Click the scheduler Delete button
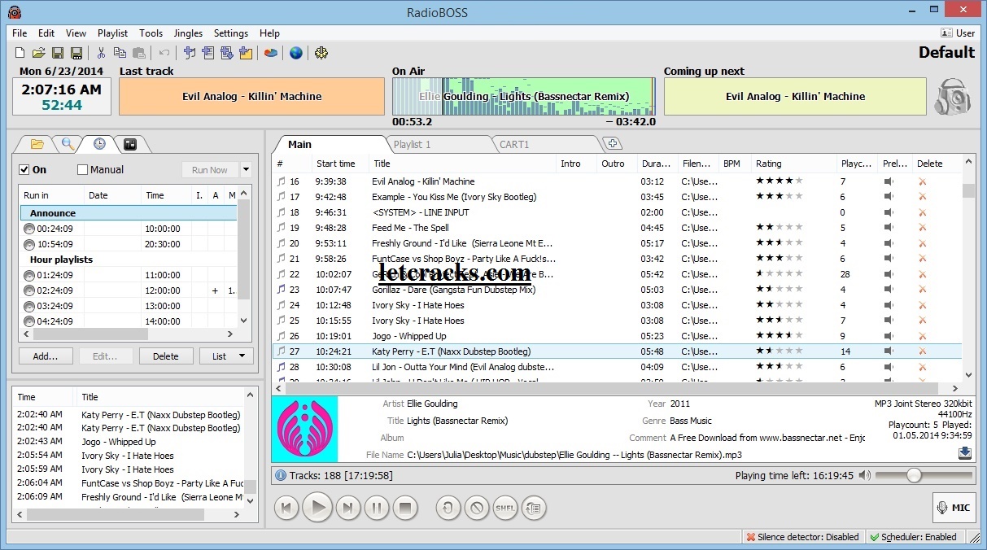The image size is (987, 550). (x=166, y=356)
